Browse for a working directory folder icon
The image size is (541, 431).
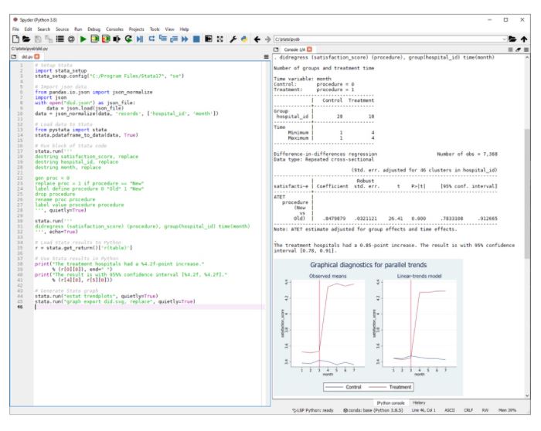pyautogui.click(x=512, y=39)
